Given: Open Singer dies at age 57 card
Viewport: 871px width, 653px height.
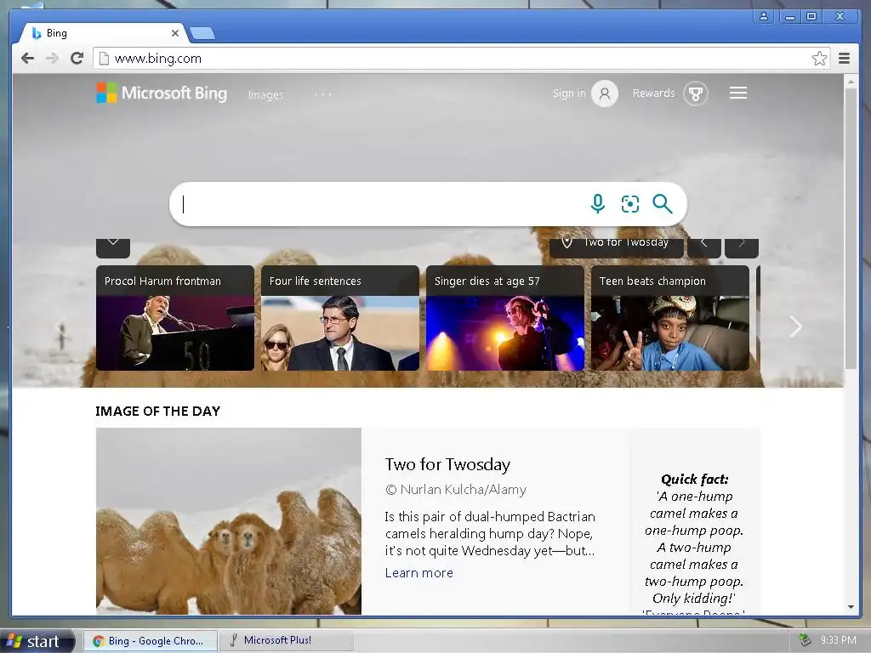Looking at the screenshot, I should (505, 318).
